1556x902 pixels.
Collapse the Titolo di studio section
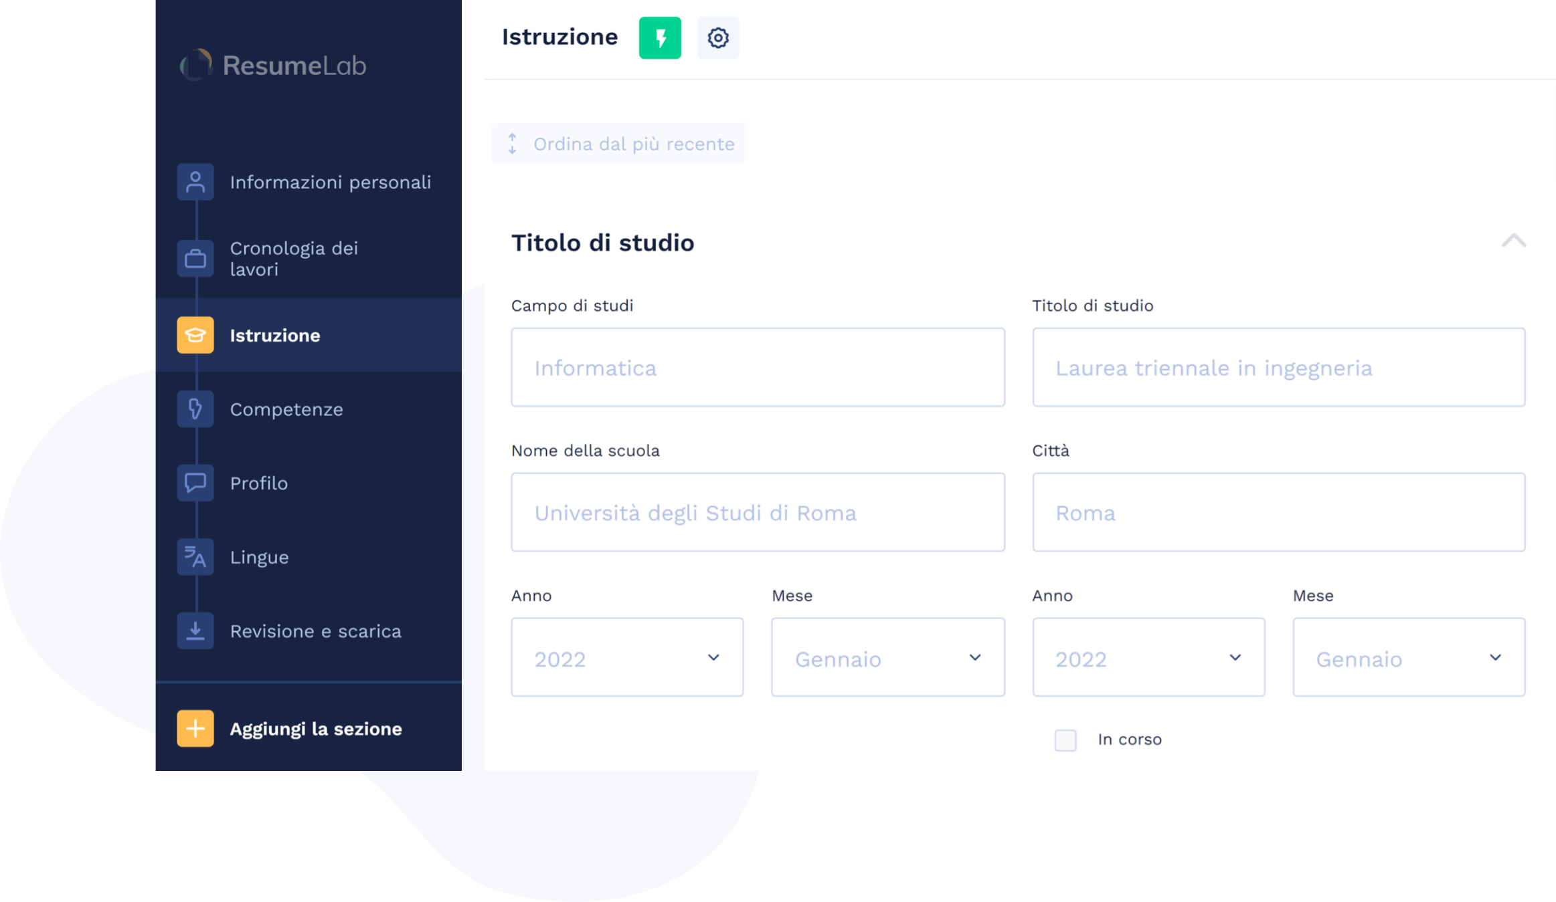click(1514, 241)
